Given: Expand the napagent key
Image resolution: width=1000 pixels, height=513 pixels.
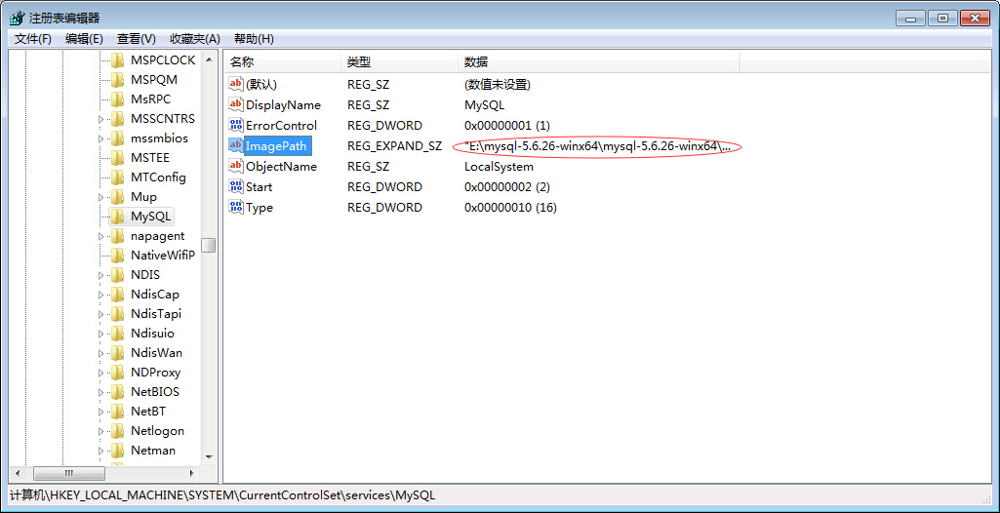Looking at the screenshot, I should coord(100,236).
